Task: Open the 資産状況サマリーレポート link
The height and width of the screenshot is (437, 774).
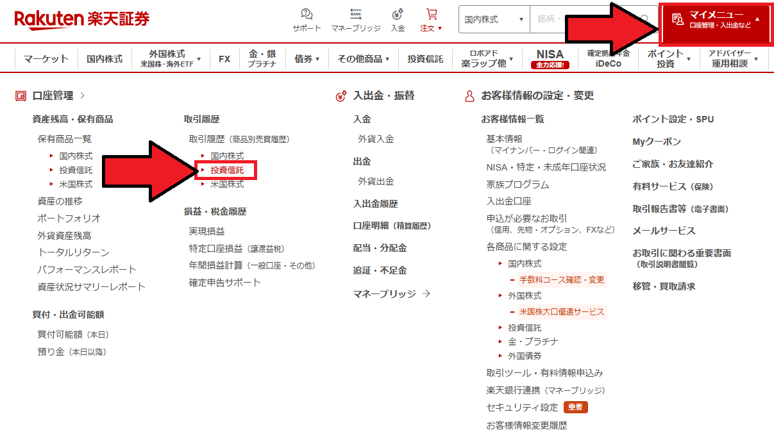Action: pos(92,287)
